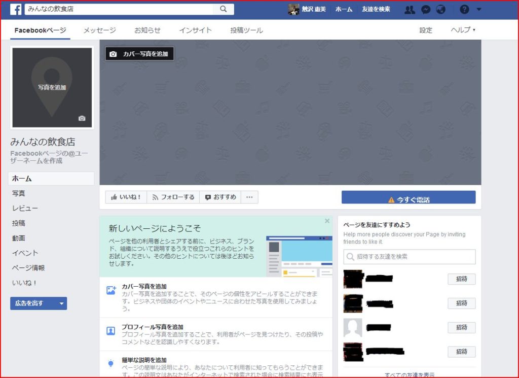Open the account settings dropdown arrow top-right

pos(478,9)
